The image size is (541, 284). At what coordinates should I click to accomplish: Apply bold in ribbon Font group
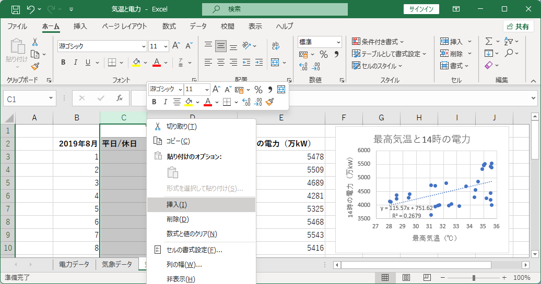(63, 63)
